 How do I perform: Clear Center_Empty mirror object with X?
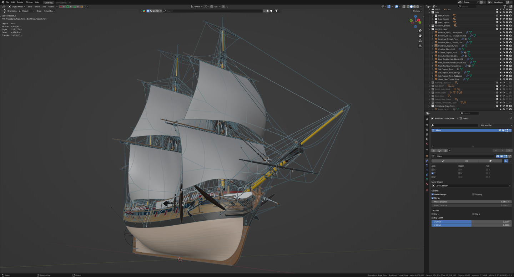510,186
